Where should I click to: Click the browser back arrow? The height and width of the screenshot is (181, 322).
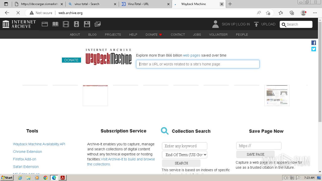click(x=7, y=13)
